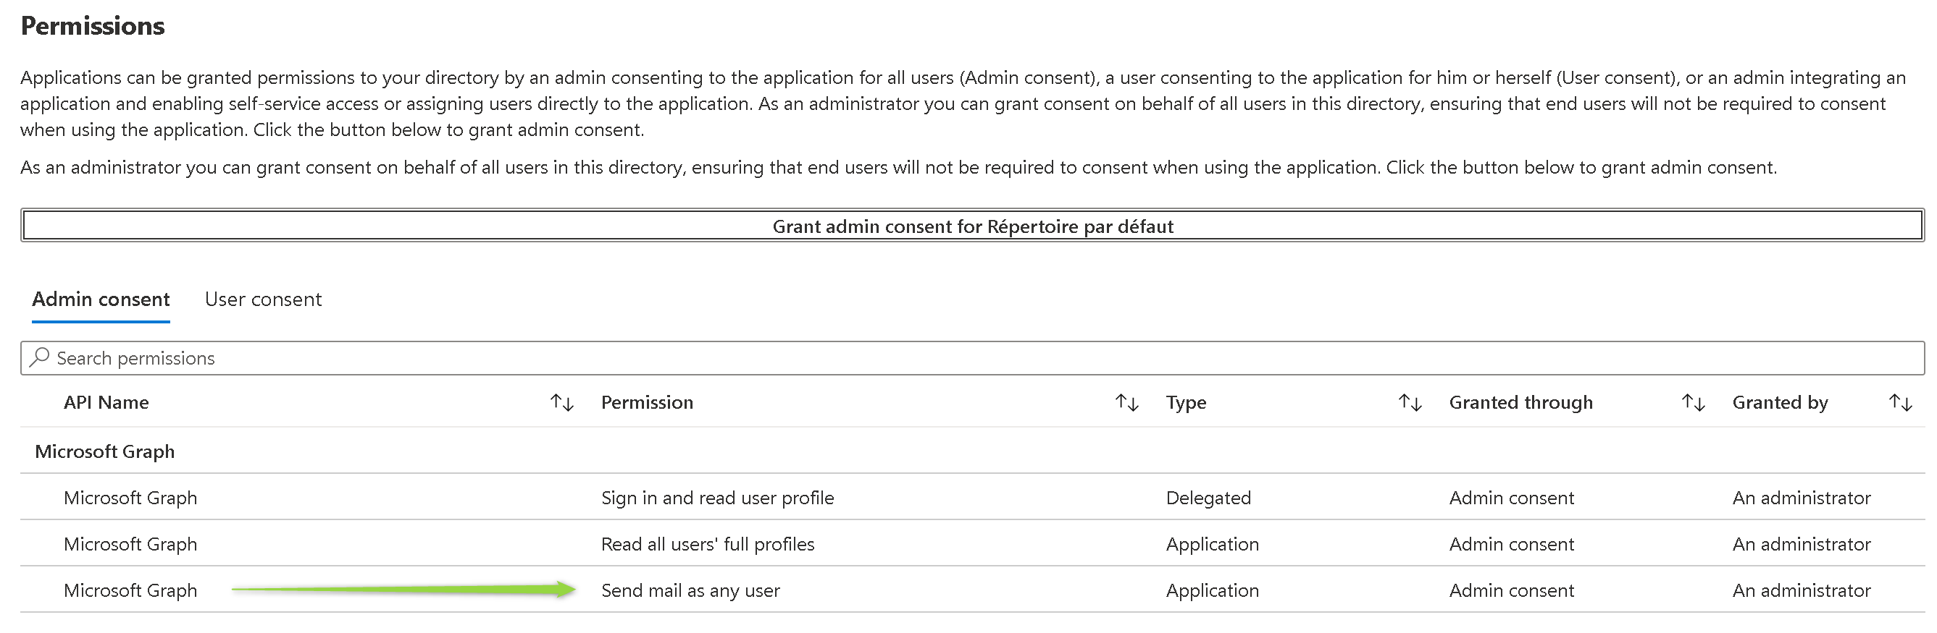1937x633 pixels.
Task: Switch to the User consent tab
Action: click(x=263, y=299)
